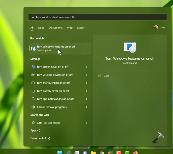Select 'Turn screen saver on or off'

(x=60, y=67)
